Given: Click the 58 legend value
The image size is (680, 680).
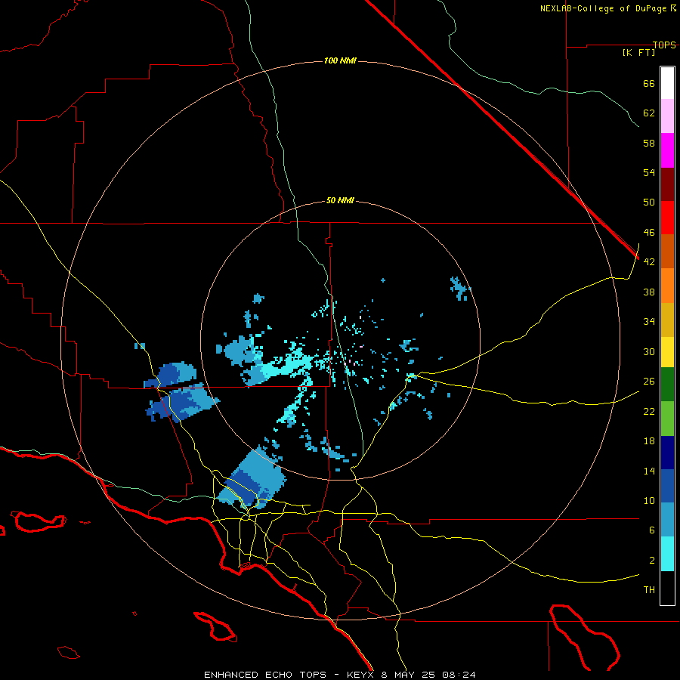Looking at the screenshot, I should coord(649,143).
